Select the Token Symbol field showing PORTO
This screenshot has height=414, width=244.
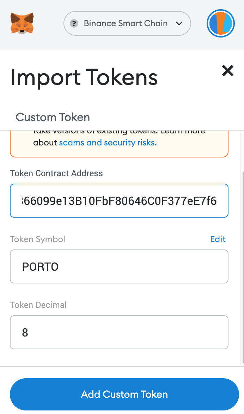point(119,266)
